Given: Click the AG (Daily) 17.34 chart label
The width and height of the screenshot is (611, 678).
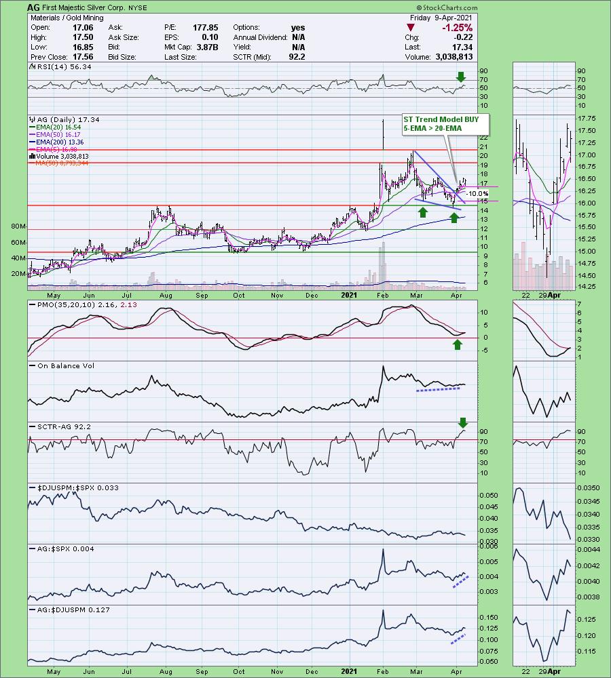Looking at the screenshot, I should (68, 120).
